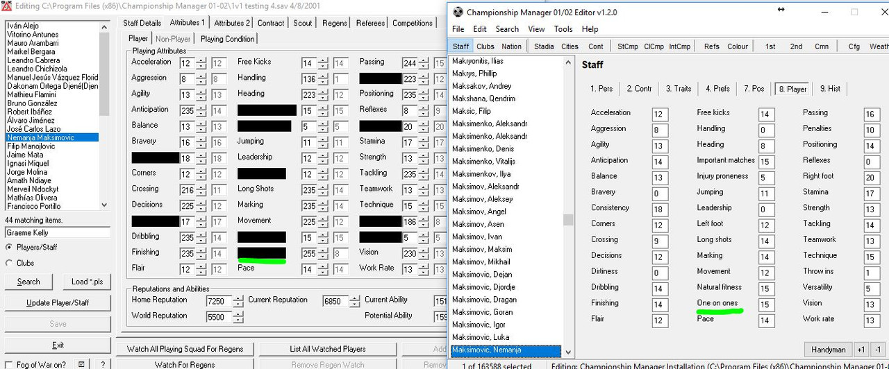Switch to the 3. Traits staff tab
The width and height of the screenshot is (889, 369).
pyautogui.click(x=679, y=89)
